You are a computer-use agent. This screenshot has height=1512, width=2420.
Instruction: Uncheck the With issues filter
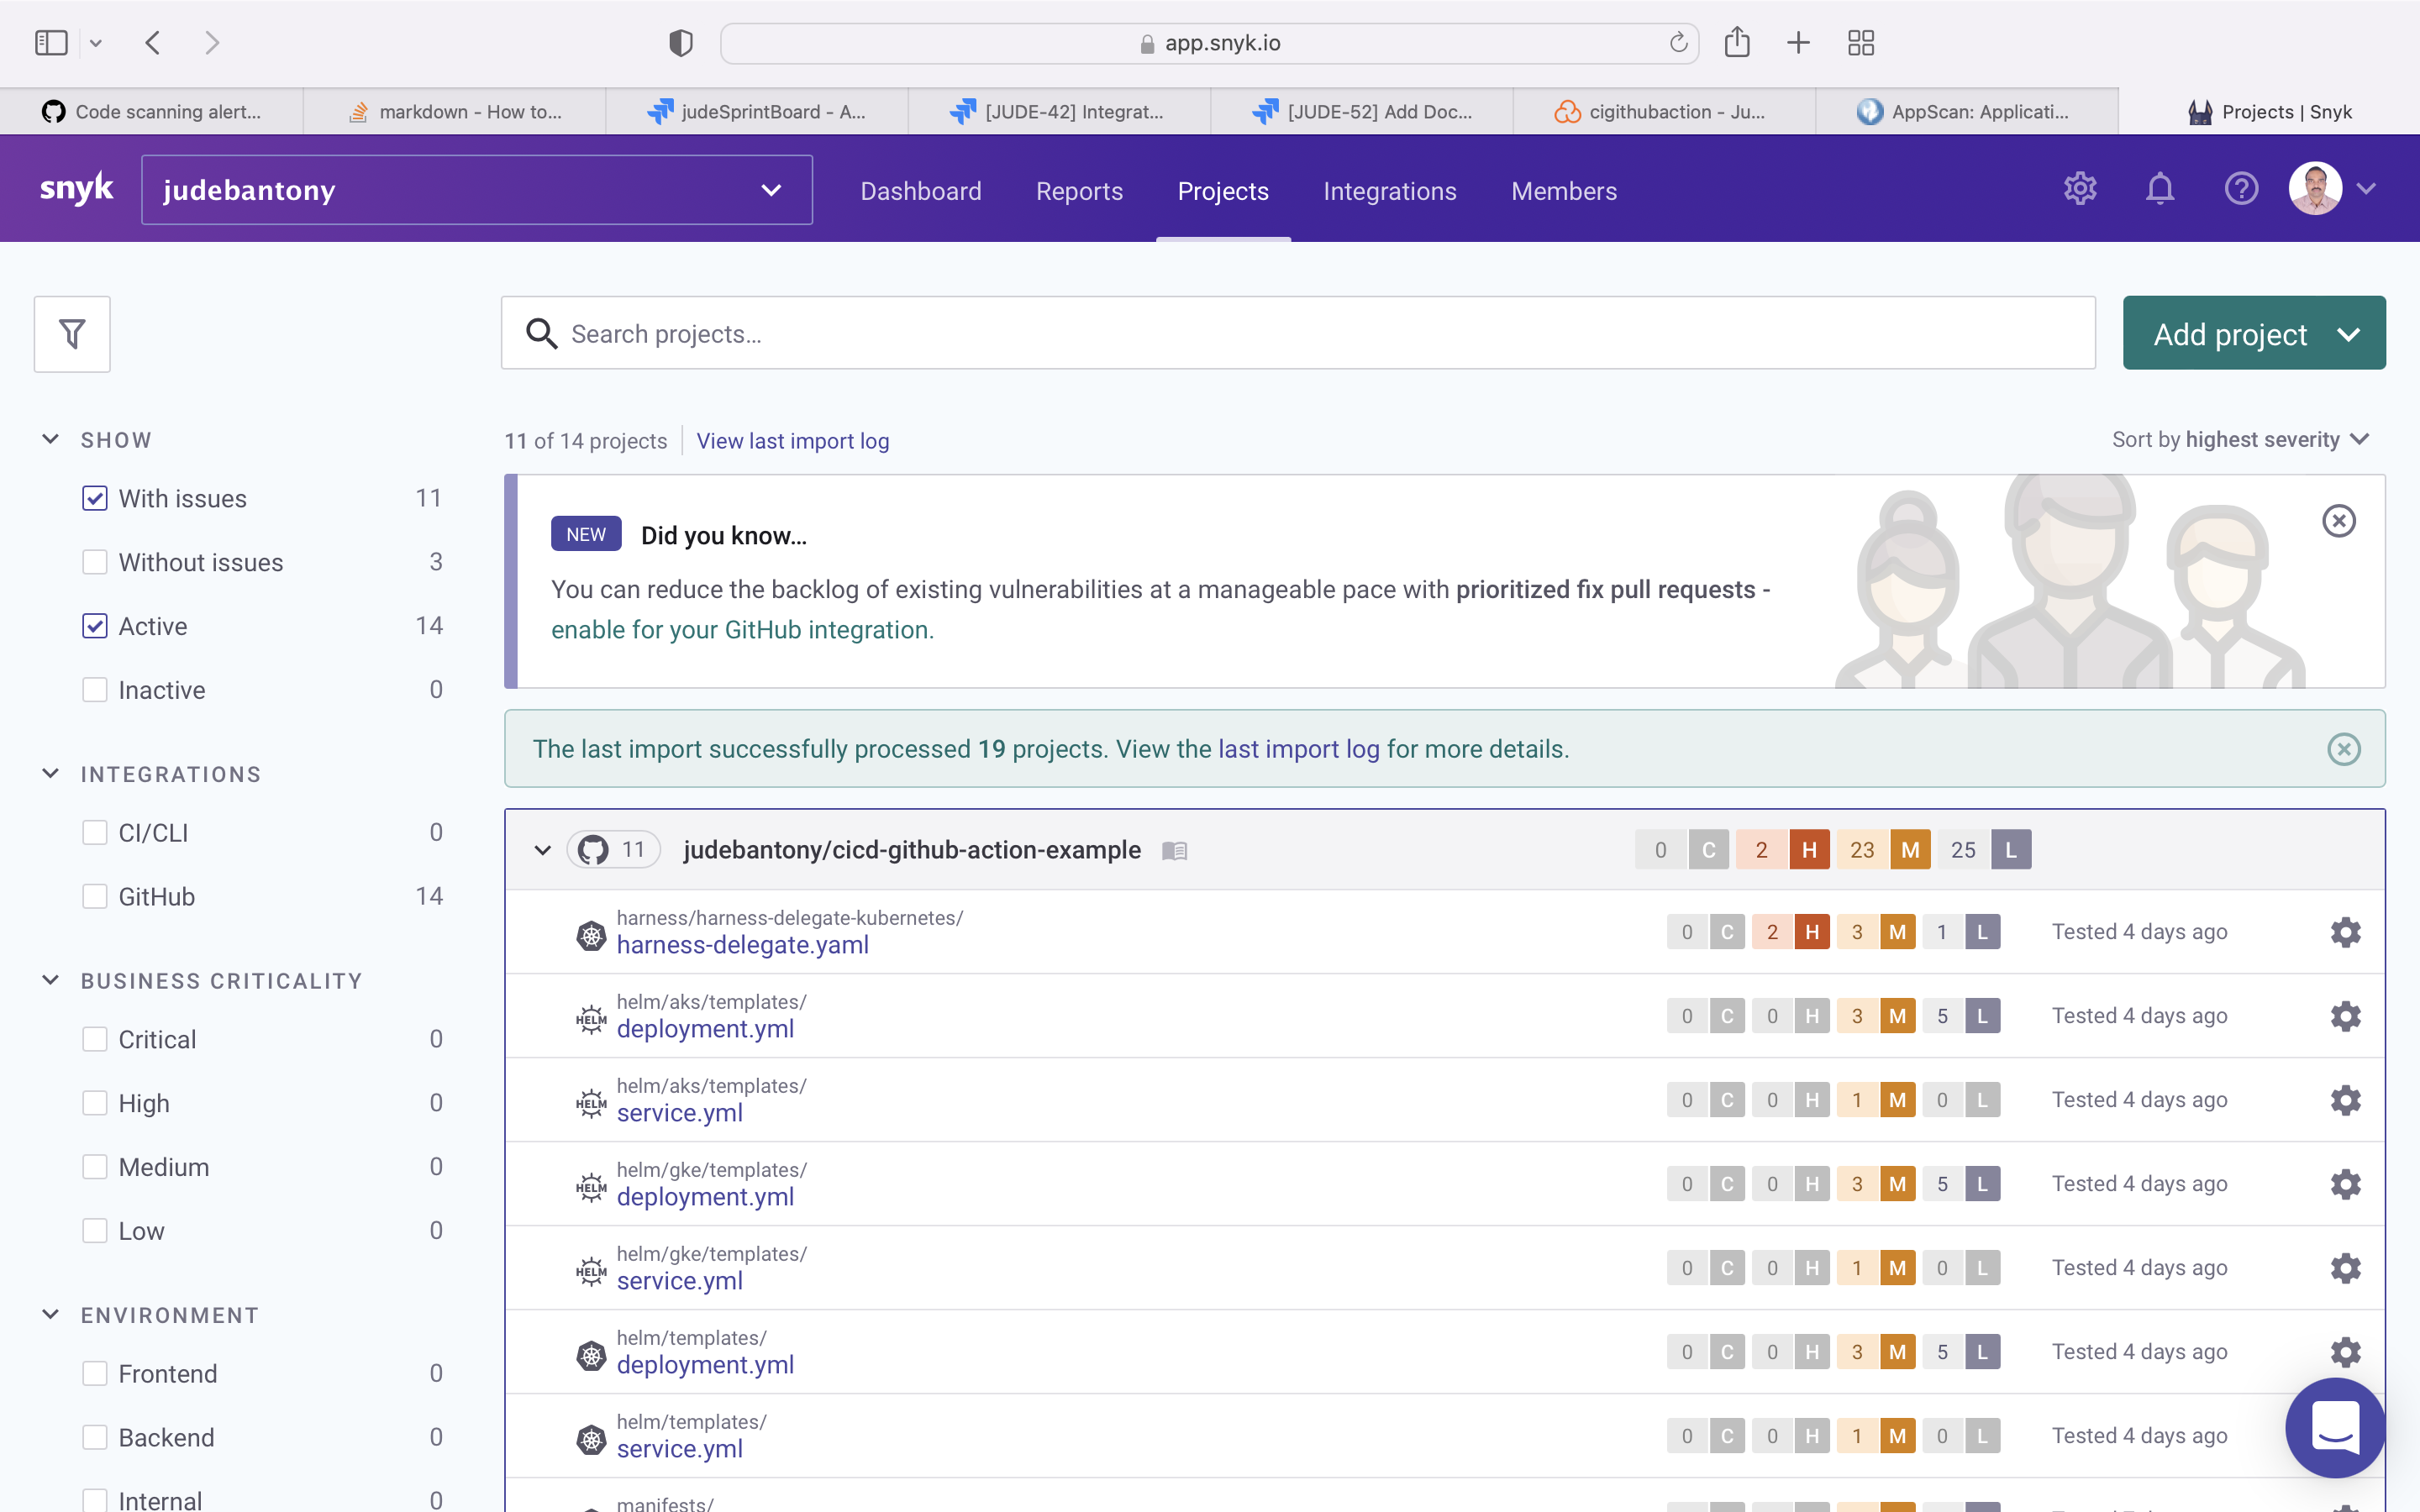95,498
